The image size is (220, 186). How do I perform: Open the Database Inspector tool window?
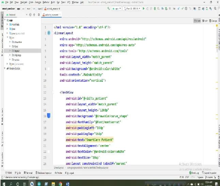(44, 173)
